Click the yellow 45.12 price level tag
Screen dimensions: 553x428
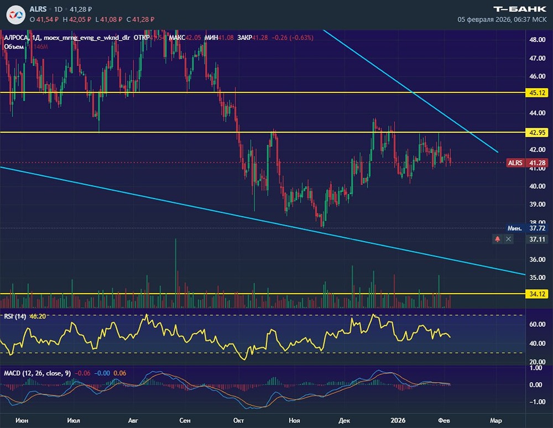click(537, 93)
